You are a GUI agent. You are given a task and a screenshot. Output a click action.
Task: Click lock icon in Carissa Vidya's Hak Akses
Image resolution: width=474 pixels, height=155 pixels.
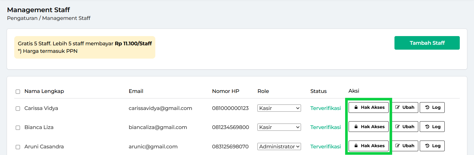(x=356, y=107)
